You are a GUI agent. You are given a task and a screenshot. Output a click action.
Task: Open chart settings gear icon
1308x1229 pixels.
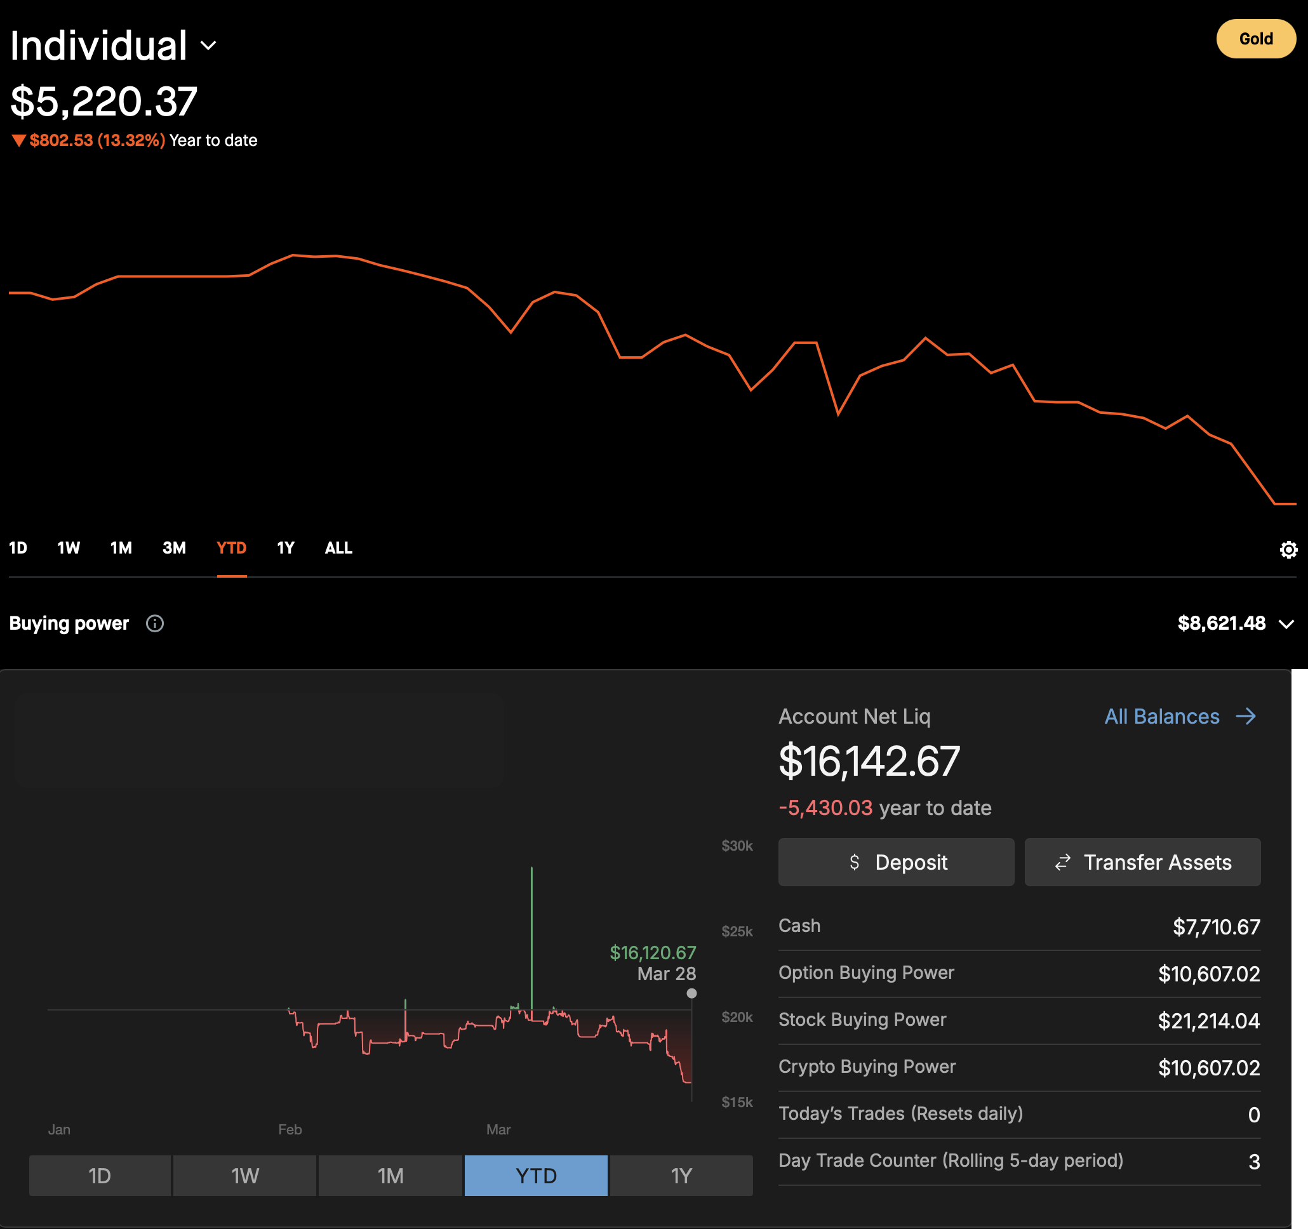[x=1288, y=549]
